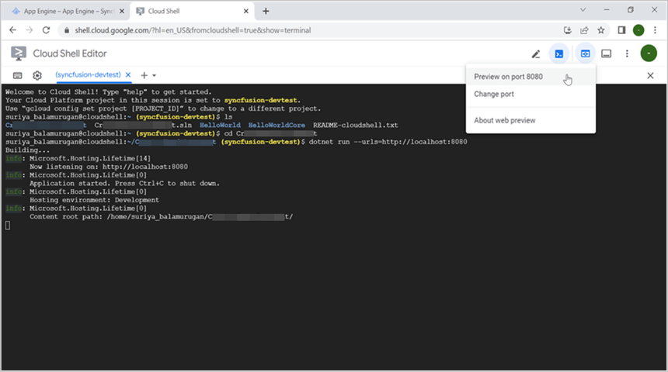This screenshot has height=372, width=668.
Task: Go forward in browser history
Action: [x=30, y=30]
